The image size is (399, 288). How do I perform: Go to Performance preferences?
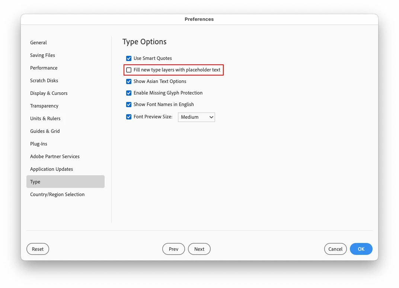[x=44, y=68]
